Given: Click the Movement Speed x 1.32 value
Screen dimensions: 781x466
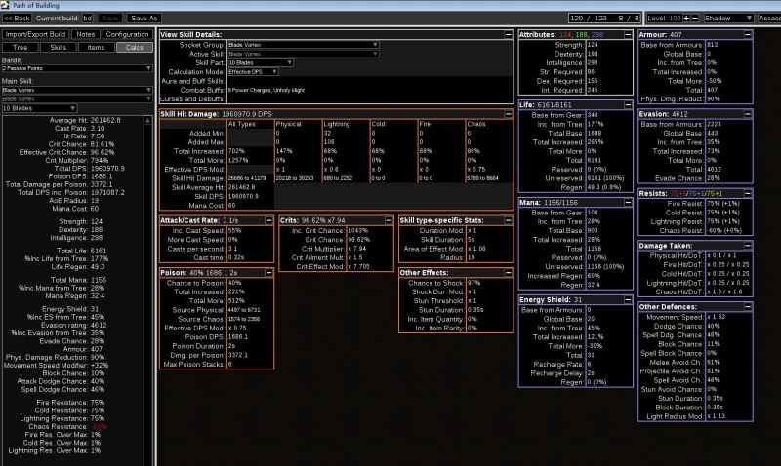Looking at the screenshot, I should pyautogui.click(x=716, y=317).
